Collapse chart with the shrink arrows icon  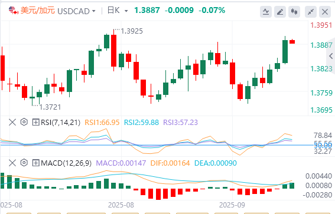pos(311,12)
